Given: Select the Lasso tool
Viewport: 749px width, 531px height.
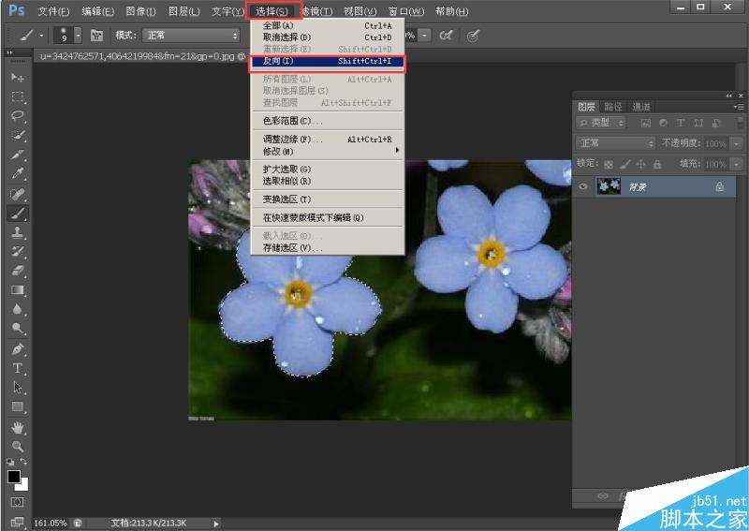Looking at the screenshot, I should [x=17, y=116].
